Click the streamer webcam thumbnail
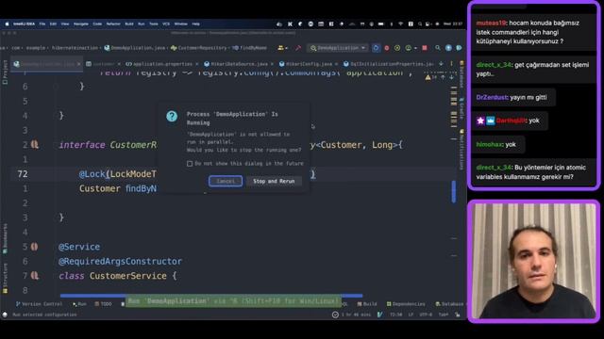The image size is (604, 339). point(533,262)
